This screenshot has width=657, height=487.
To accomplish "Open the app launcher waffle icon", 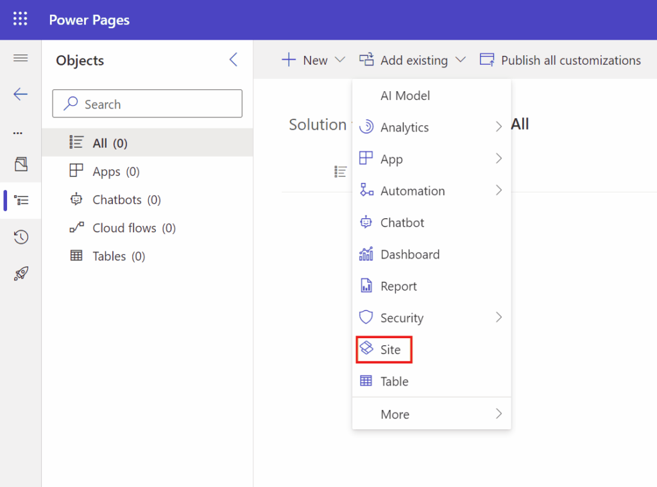I will [x=20, y=19].
